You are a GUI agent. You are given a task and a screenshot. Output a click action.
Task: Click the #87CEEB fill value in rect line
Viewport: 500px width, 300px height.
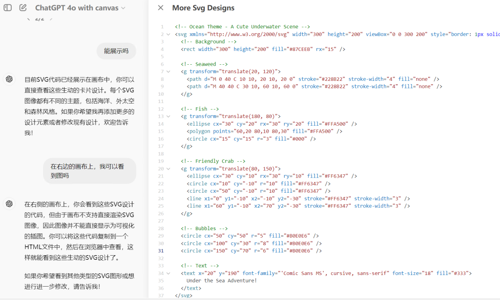[x=300, y=49]
